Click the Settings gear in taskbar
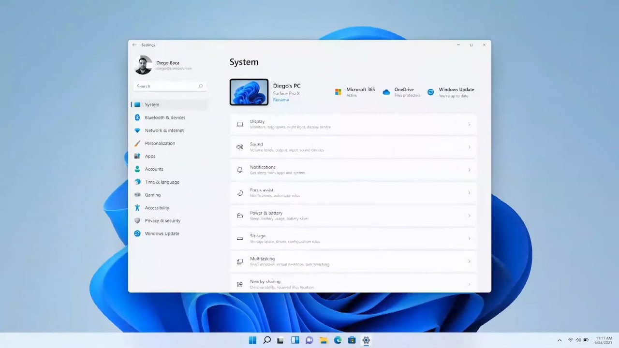 [366, 340]
